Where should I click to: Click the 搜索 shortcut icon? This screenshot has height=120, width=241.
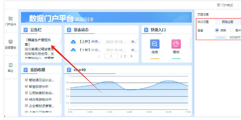(155, 44)
